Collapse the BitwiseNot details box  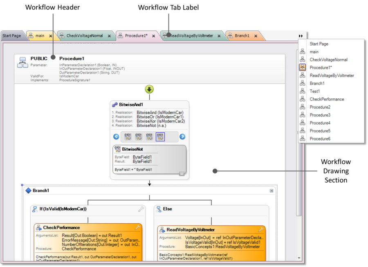click(182, 174)
